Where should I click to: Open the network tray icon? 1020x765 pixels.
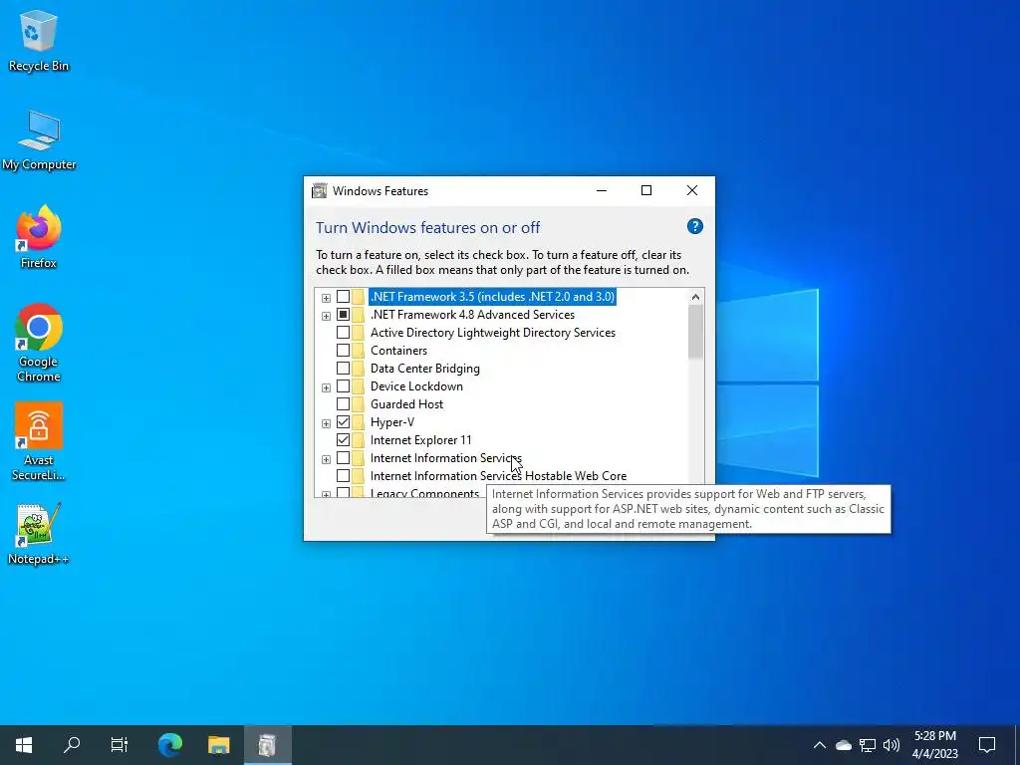(x=868, y=745)
